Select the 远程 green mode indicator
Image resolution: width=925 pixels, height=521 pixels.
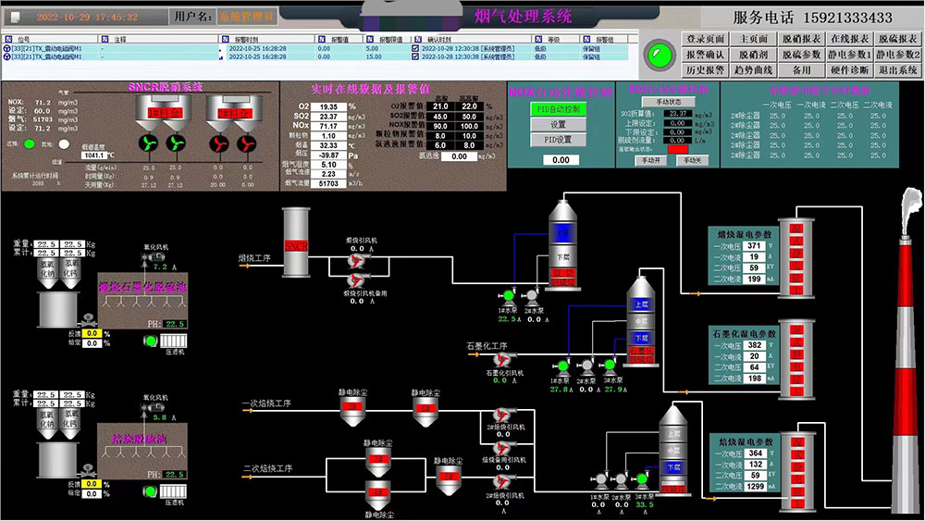tap(30, 143)
